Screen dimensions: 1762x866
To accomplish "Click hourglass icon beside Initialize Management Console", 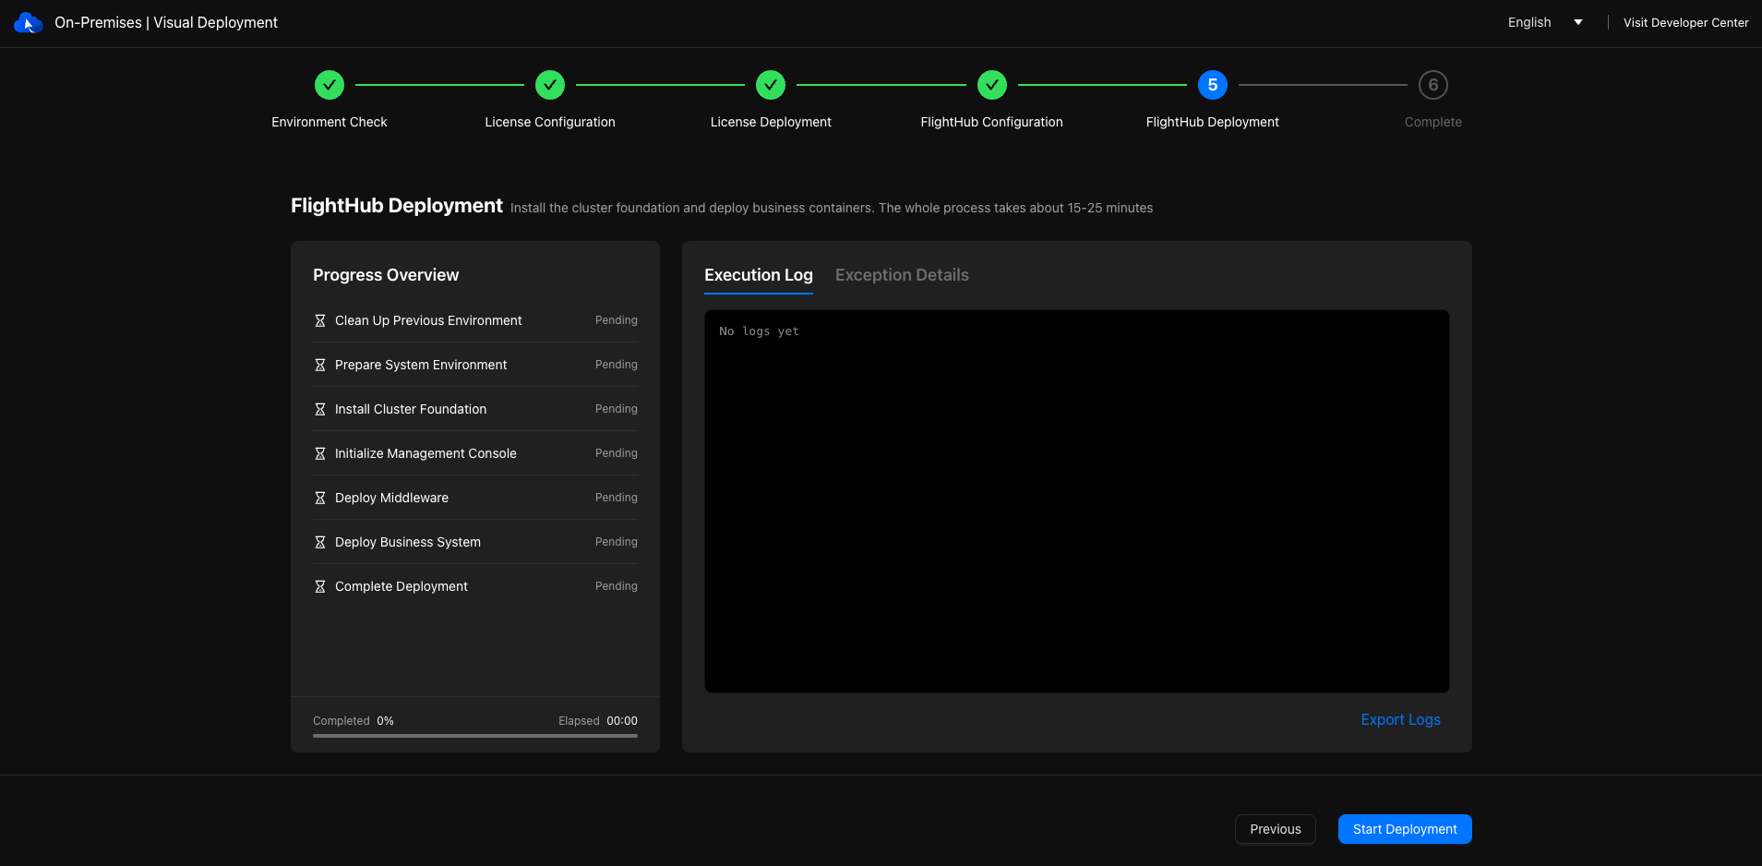I will click(320, 453).
